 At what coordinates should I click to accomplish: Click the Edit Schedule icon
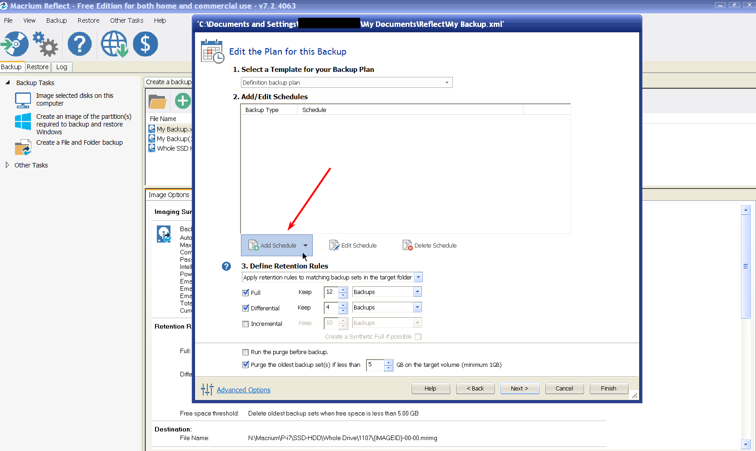(334, 245)
